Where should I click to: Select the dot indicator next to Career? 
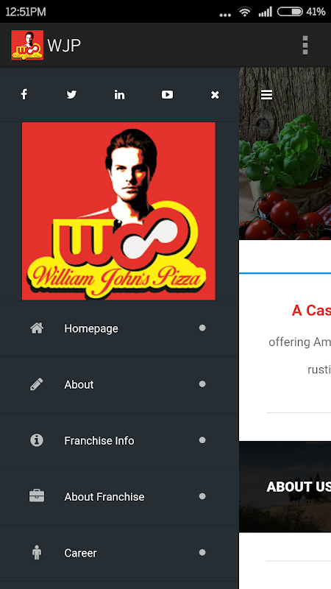pos(202,552)
